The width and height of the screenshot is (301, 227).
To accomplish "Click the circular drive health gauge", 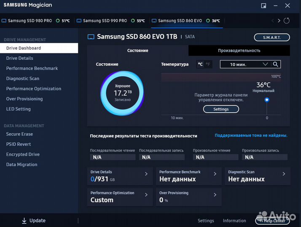I will click(x=122, y=93).
